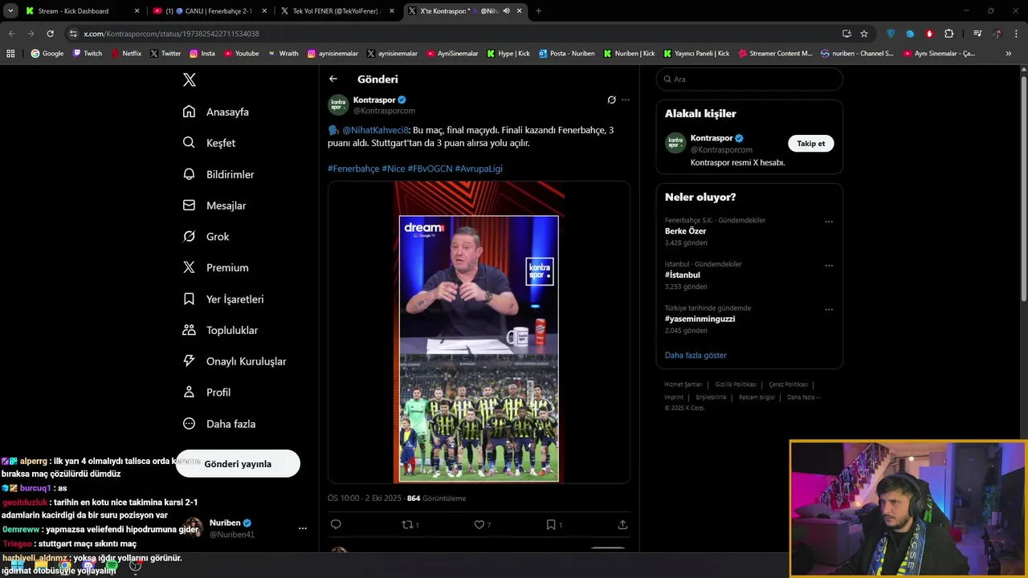Open the Netflix bookmark
Screen dimensions: 1028x578
(x=126, y=54)
